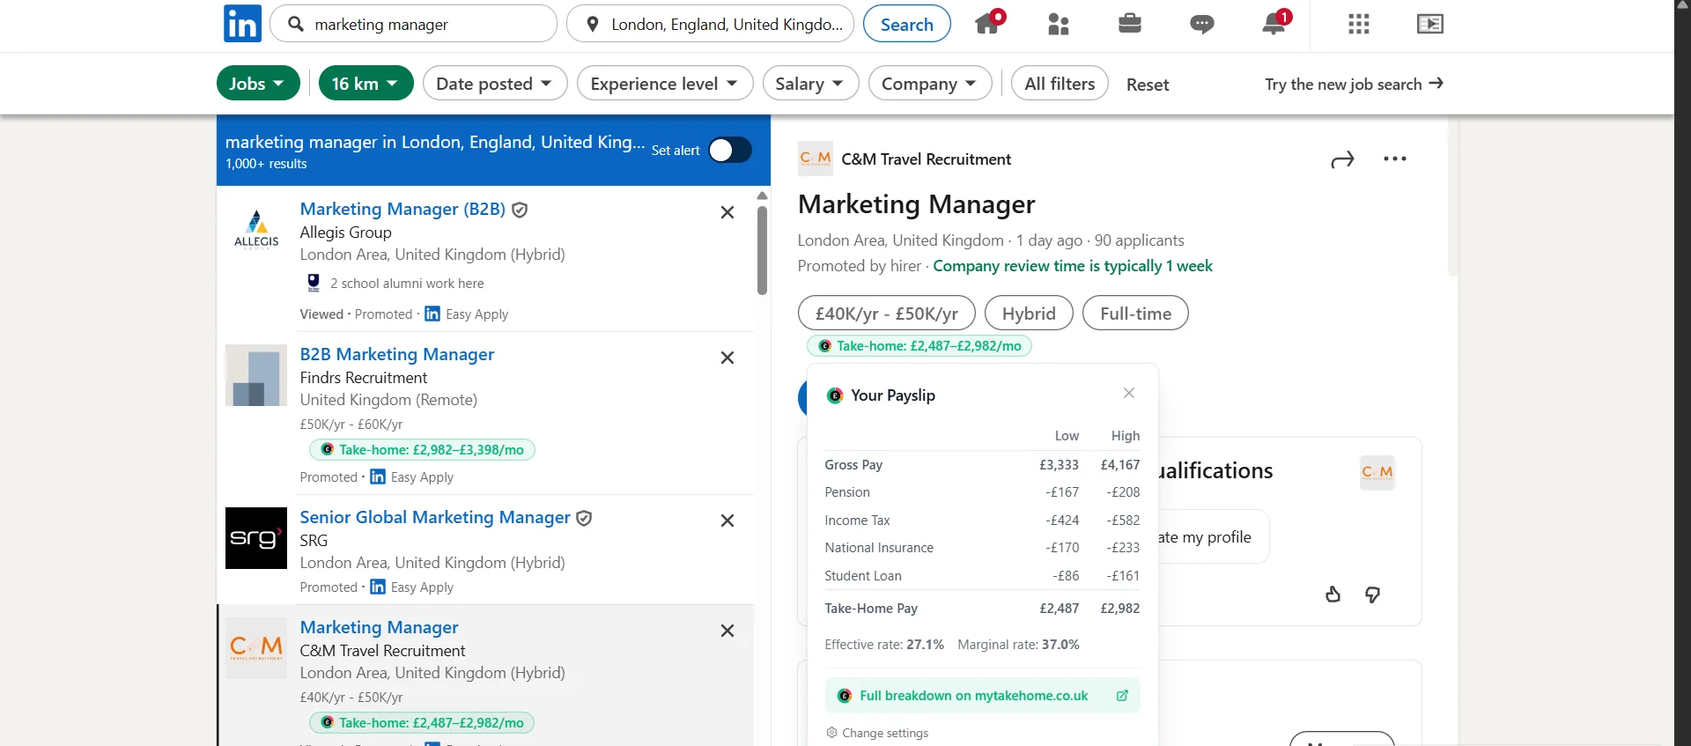Click Try the new job search link

tap(1354, 84)
